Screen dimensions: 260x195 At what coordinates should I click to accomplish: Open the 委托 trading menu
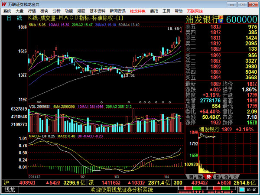pos(154,11)
